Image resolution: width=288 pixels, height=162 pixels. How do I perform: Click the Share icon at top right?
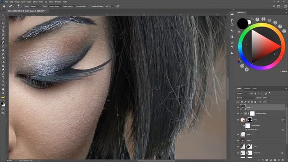tap(285, 6)
